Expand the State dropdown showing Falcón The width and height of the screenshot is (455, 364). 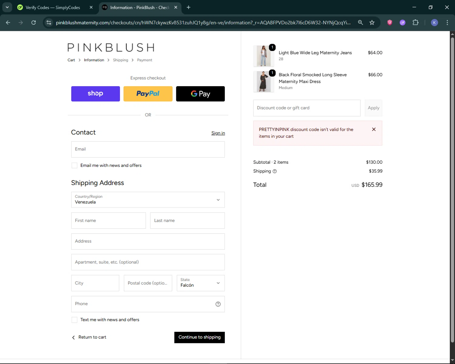coord(201,283)
